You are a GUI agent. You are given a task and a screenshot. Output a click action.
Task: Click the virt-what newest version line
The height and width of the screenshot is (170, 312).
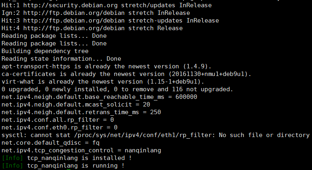tap(103, 82)
